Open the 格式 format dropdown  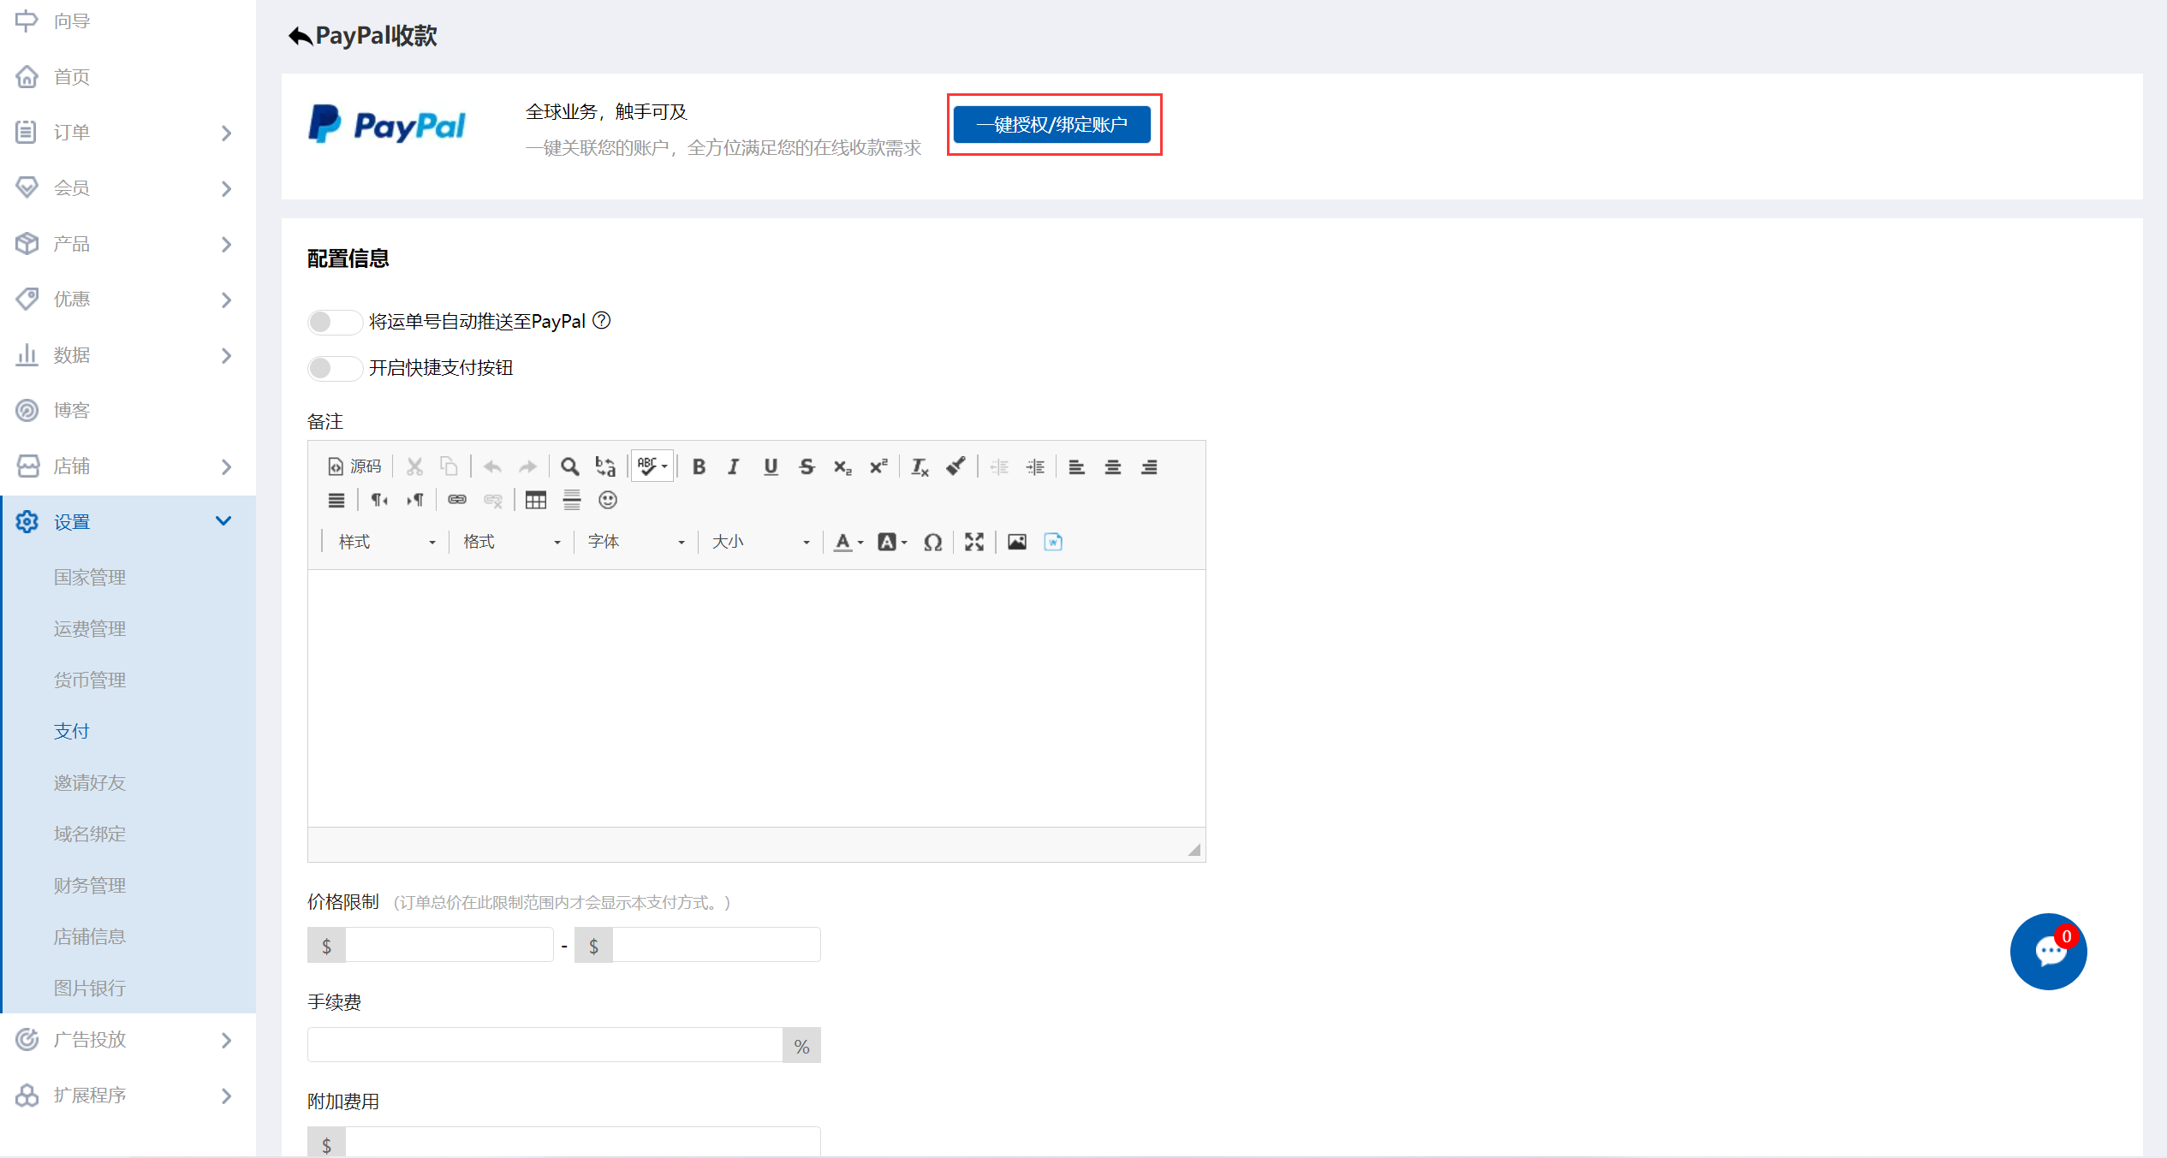(511, 542)
